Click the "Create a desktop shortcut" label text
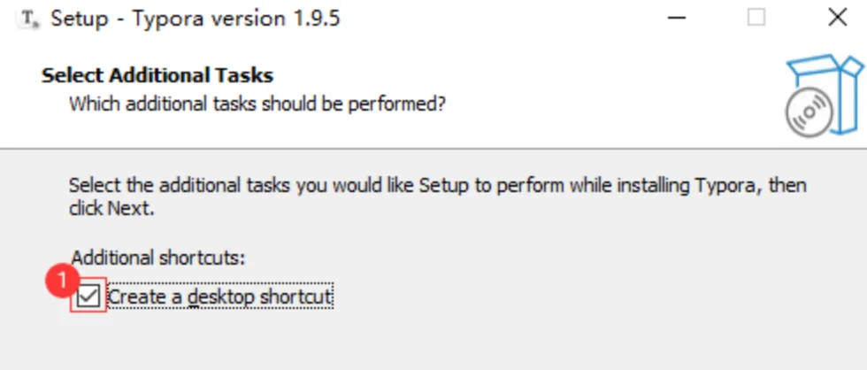Image resolution: width=867 pixels, height=370 pixels. tap(219, 296)
